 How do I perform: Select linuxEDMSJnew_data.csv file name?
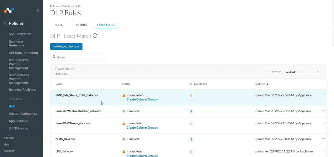point(73,123)
